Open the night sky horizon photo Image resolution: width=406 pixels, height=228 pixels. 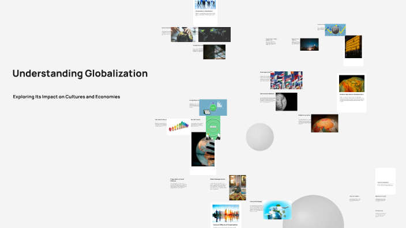(309, 44)
